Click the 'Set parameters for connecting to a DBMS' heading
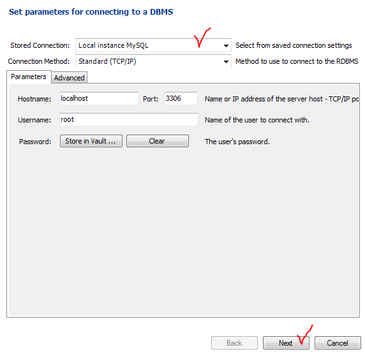Screen dimensions: 365x354 (x=91, y=11)
